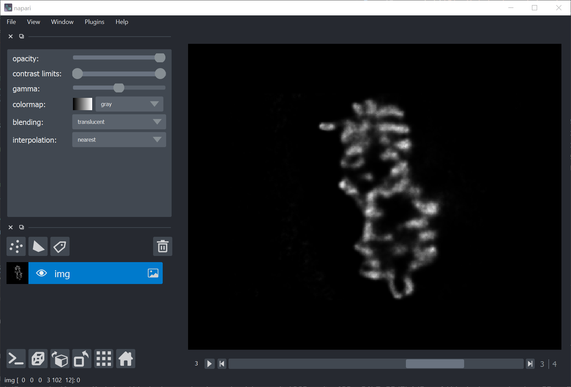Add a new Points layer
Screen dimensions: 571x387
pyautogui.click(x=16, y=246)
